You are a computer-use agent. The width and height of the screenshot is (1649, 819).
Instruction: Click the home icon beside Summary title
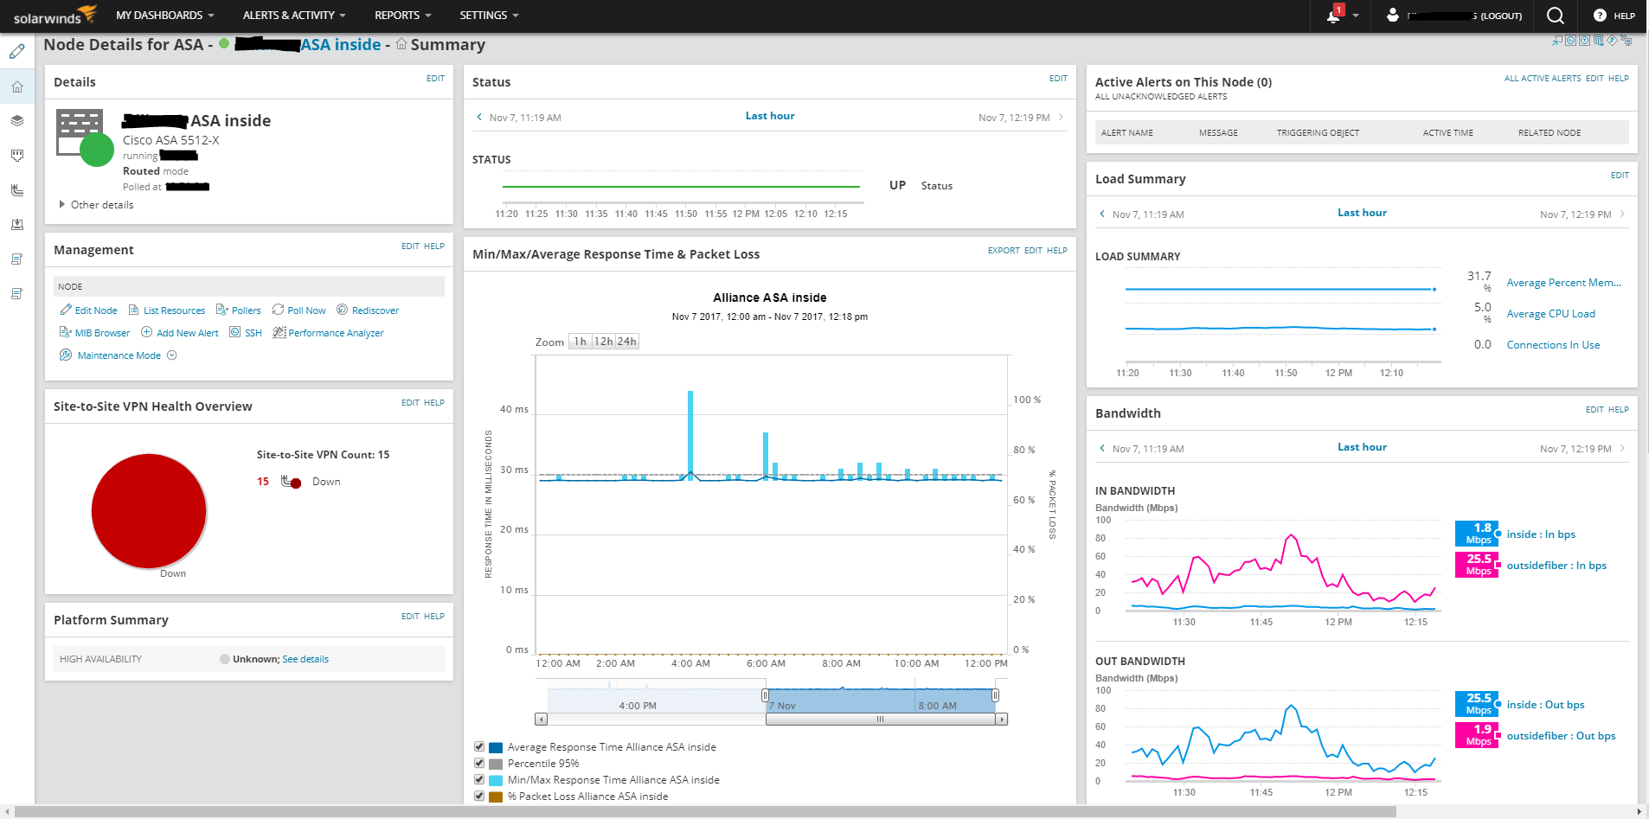(x=401, y=44)
